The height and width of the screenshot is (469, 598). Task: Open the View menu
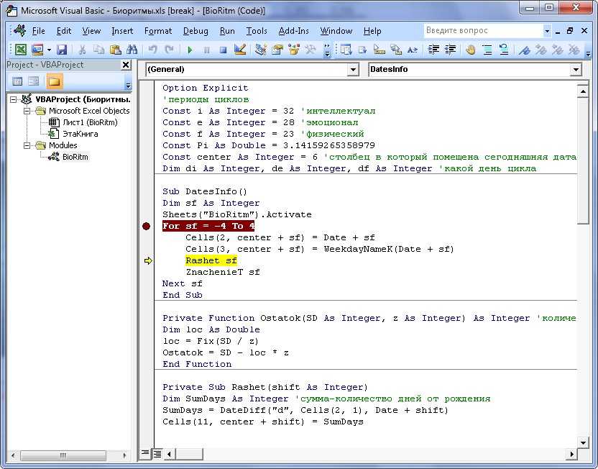pos(91,31)
